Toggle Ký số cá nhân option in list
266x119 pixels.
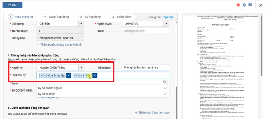point(103,94)
